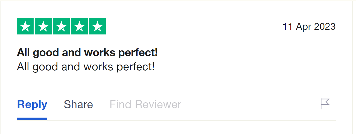This screenshot has width=356, height=134.
Task: Click the blue underline beneath Reply
Action: click(x=32, y=119)
